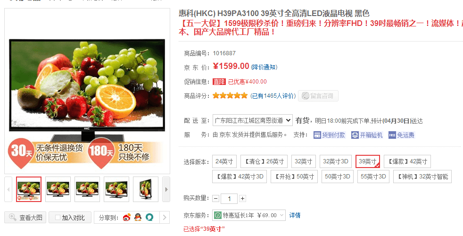Click the 免运费 free shipping icon
Viewport: 463px width, 236px height.
pos(392,135)
